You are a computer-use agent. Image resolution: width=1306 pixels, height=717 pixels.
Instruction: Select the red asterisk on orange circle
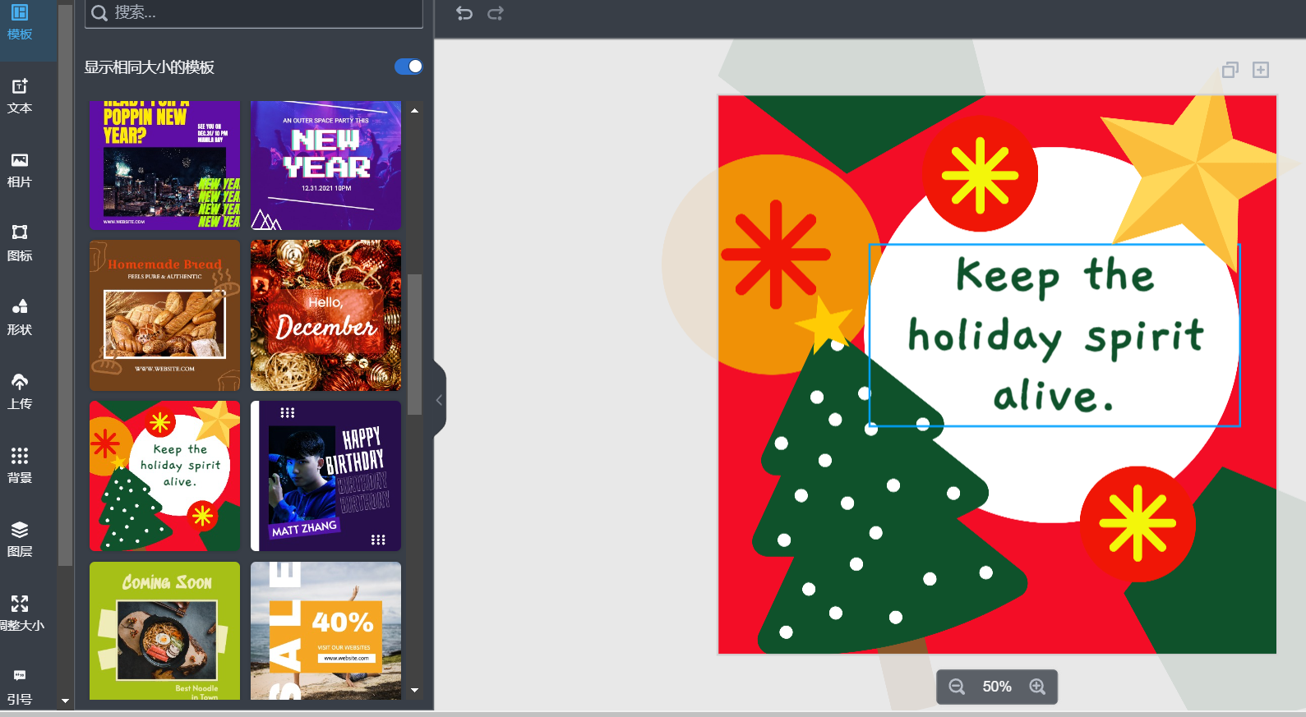pos(775,255)
